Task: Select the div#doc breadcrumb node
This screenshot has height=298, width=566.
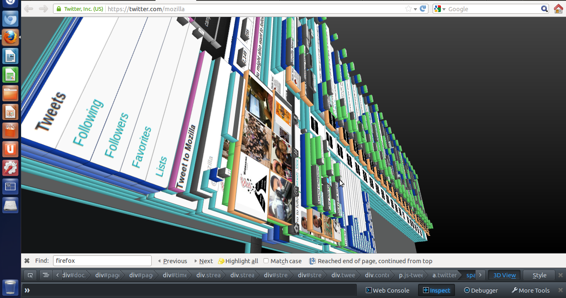Action: pyautogui.click(x=74, y=275)
